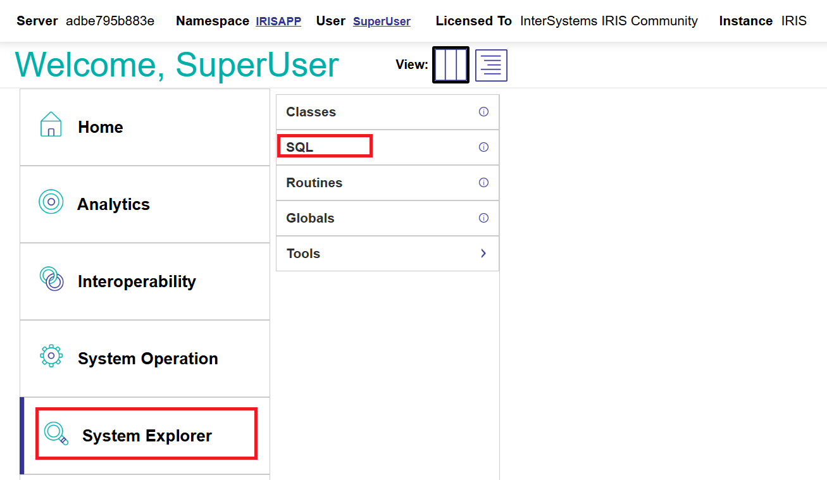The width and height of the screenshot is (827, 480).
Task: Click the Interoperability overlapping circles icon
Action: [x=52, y=279]
